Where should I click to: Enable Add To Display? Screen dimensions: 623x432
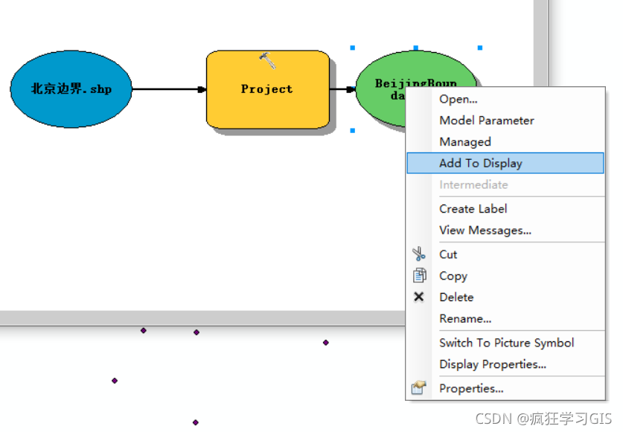[505, 163]
